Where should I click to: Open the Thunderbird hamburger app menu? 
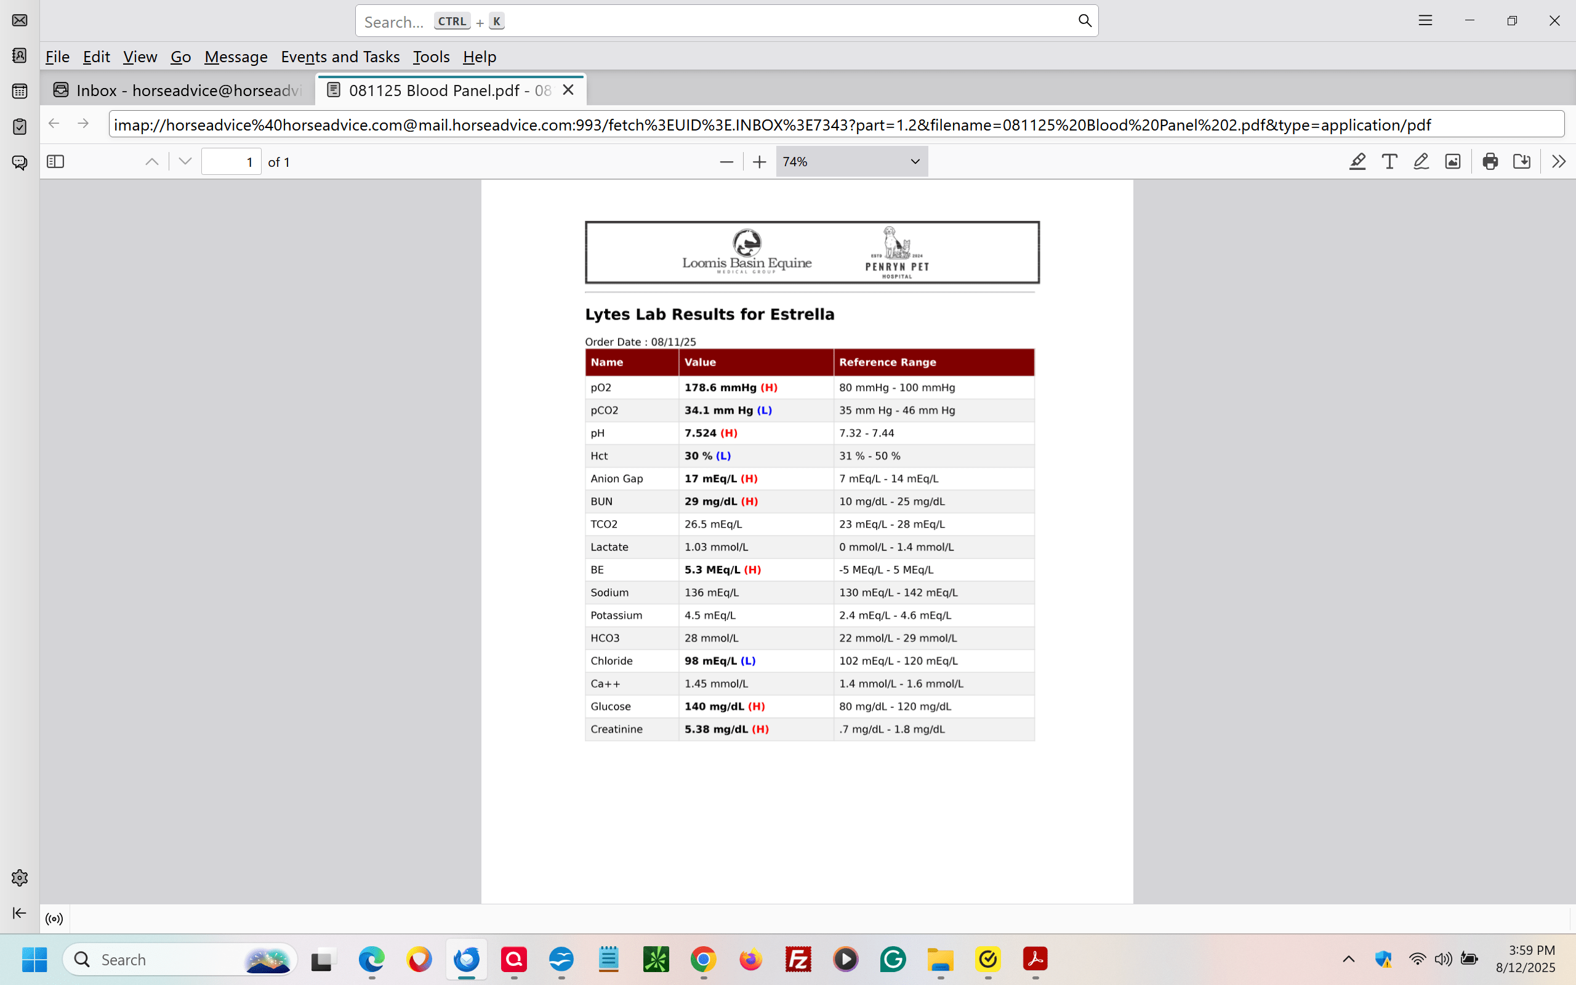1425,21
